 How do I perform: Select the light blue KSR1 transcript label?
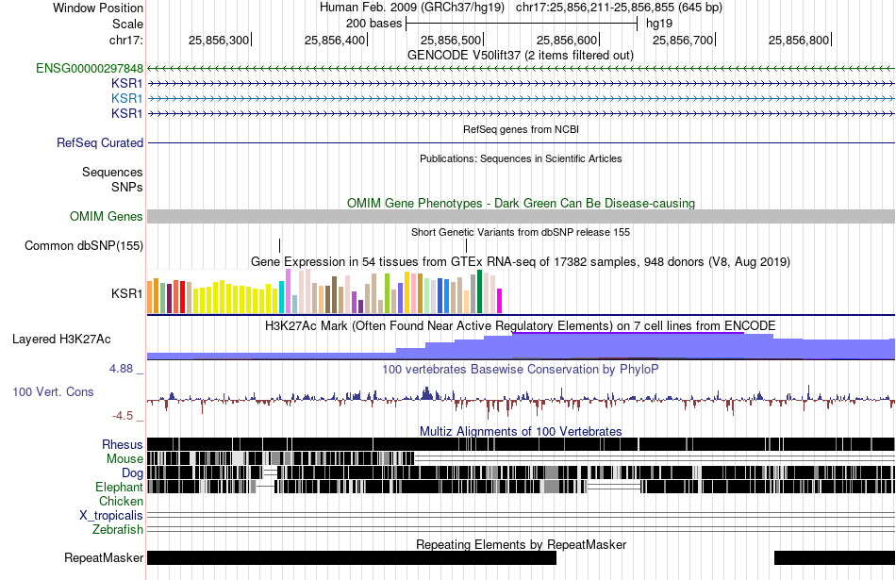[127, 98]
